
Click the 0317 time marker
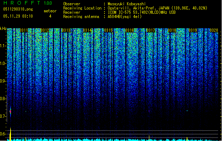point(151,30)
